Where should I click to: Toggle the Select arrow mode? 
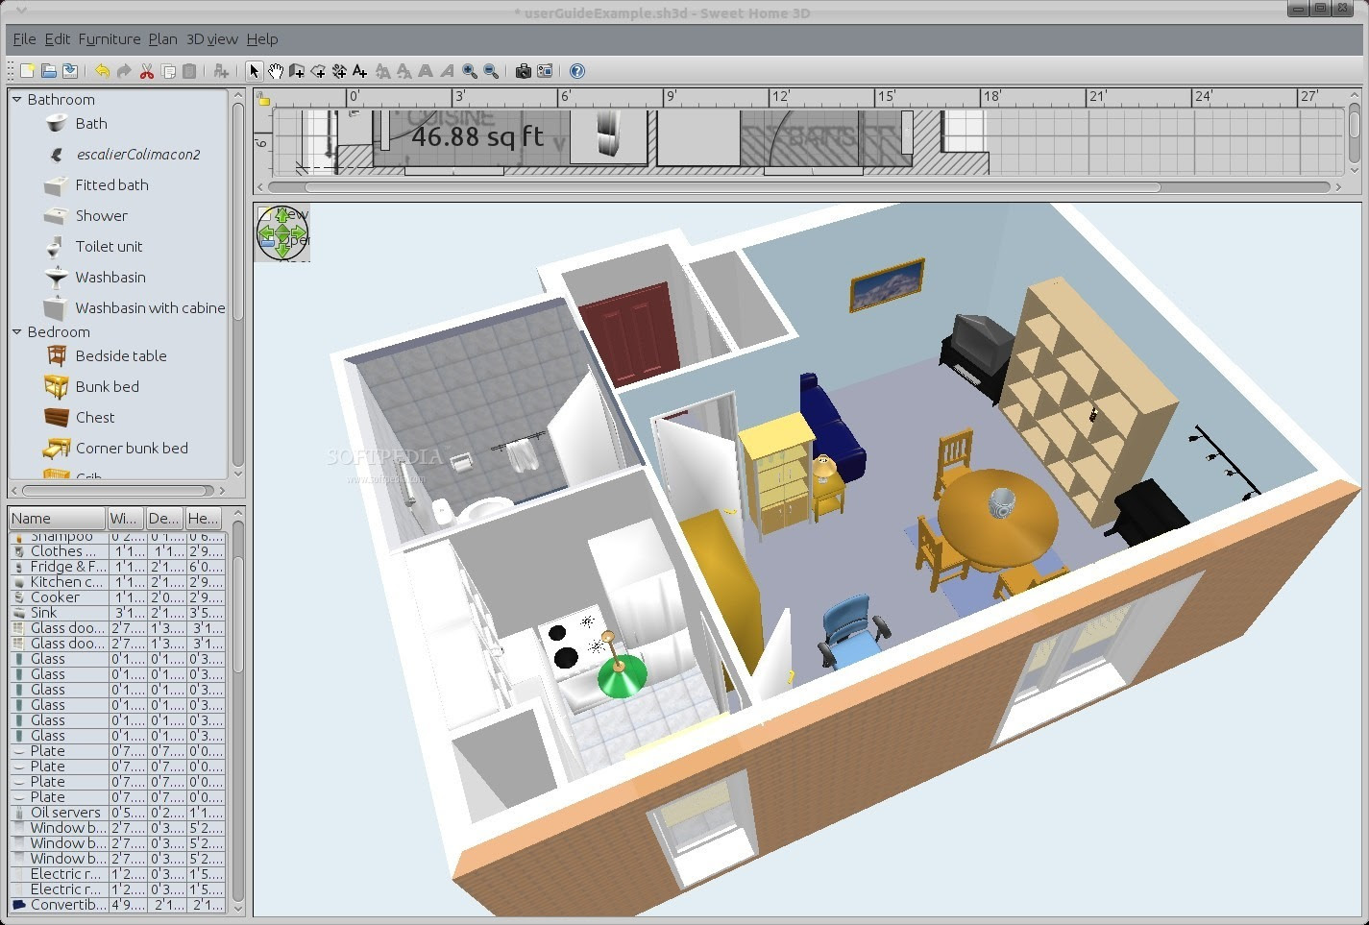pos(255,70)
